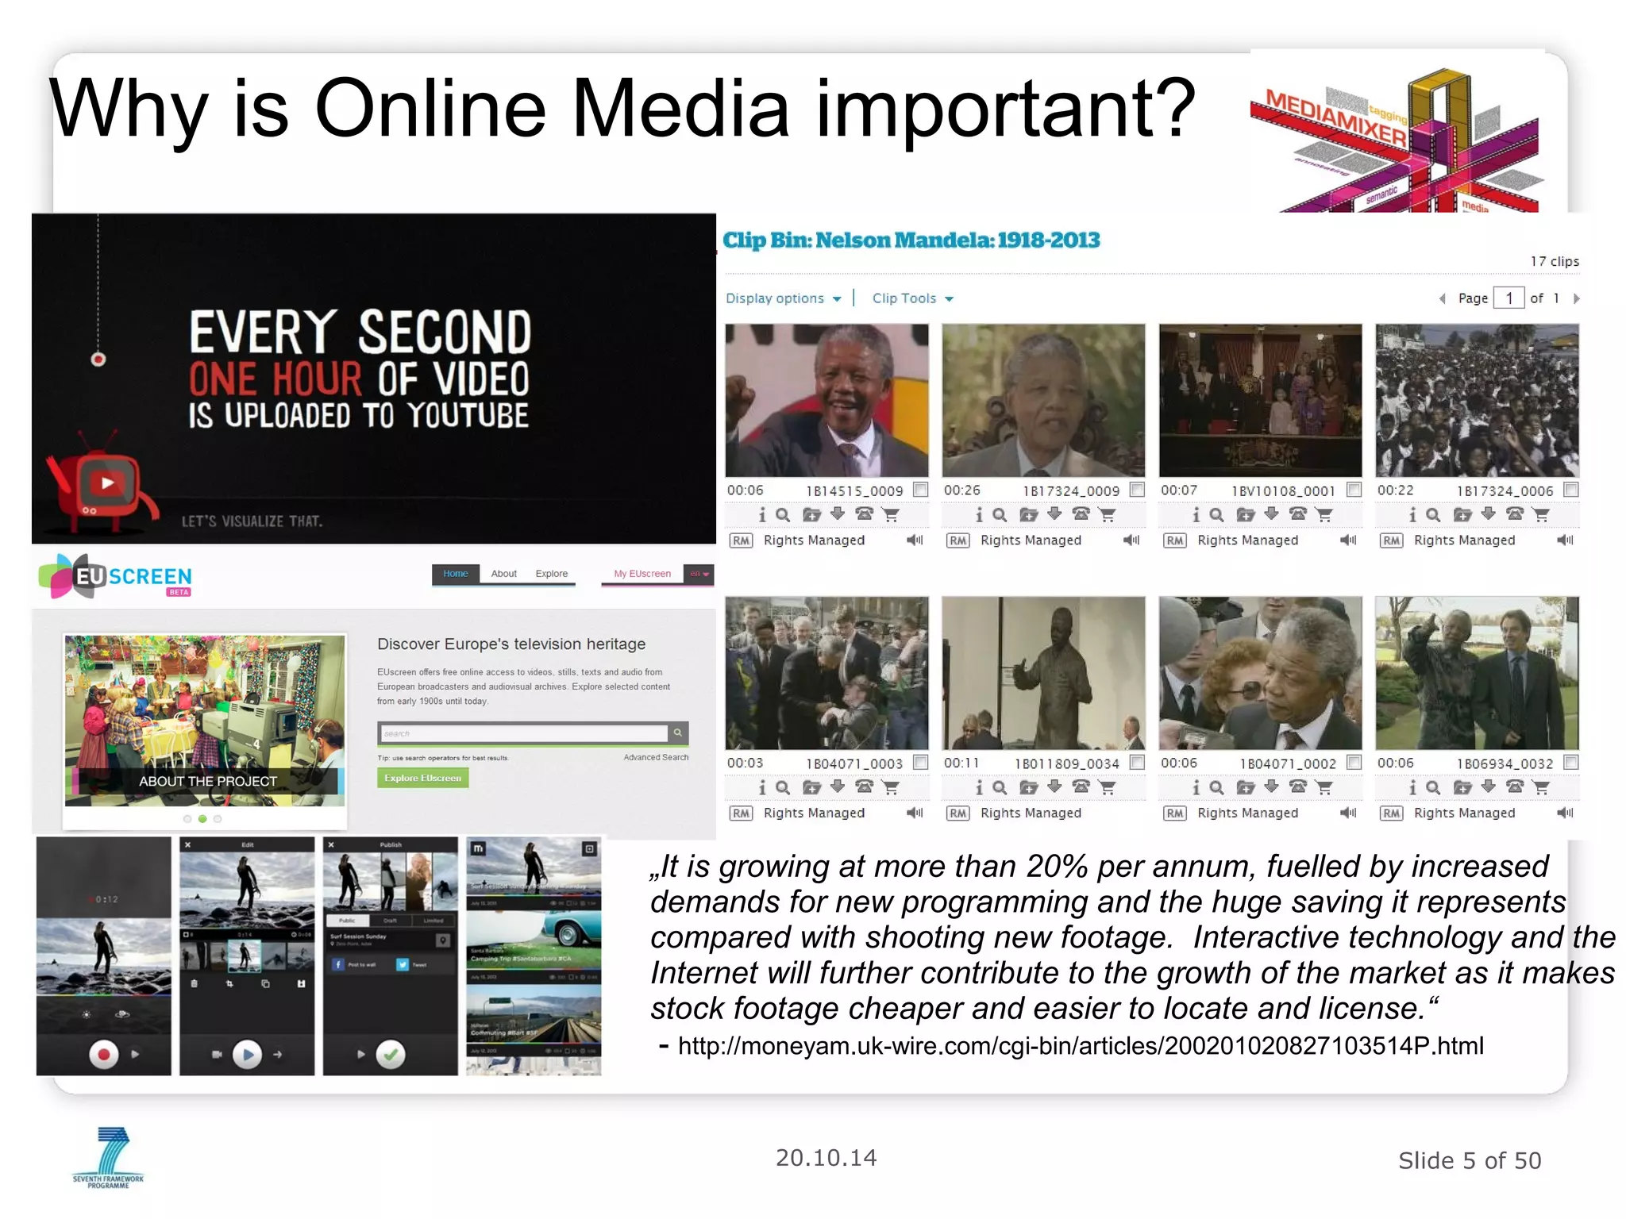1626x1219 pixels.
Task: Click the duplicate icon in the Edit screen
Action: pyautogui.click(x=265, y=983)
